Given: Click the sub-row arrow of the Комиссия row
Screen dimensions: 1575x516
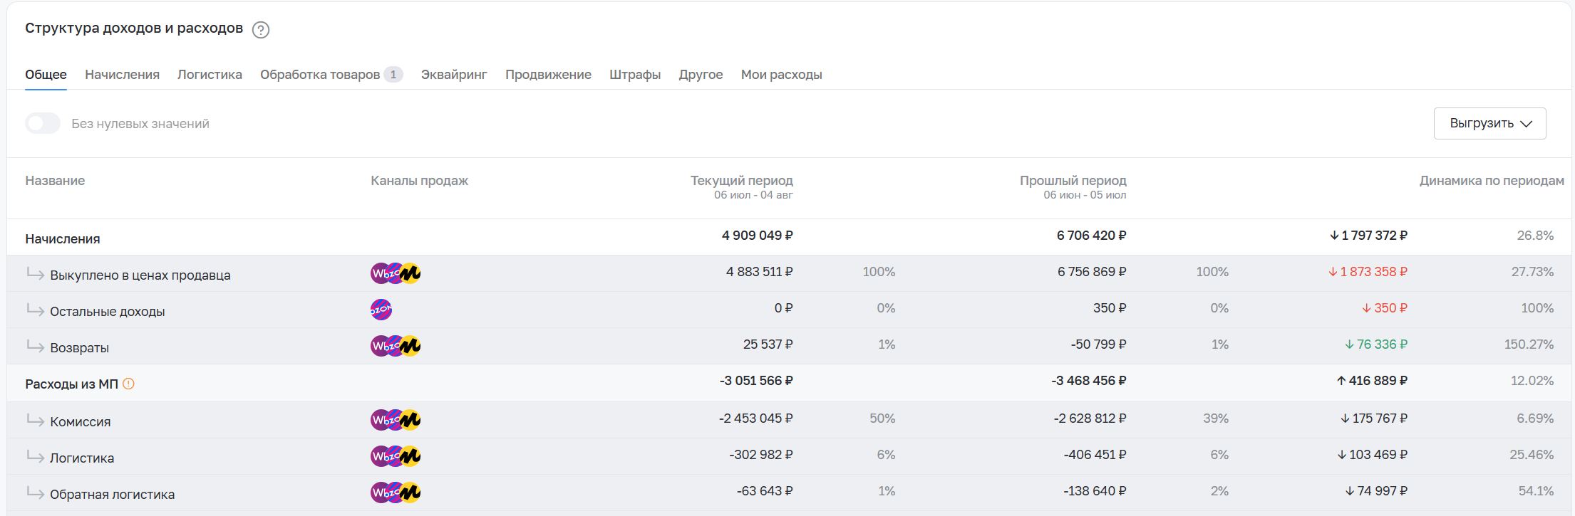Looking at the screenshot, I should (35, 420).
